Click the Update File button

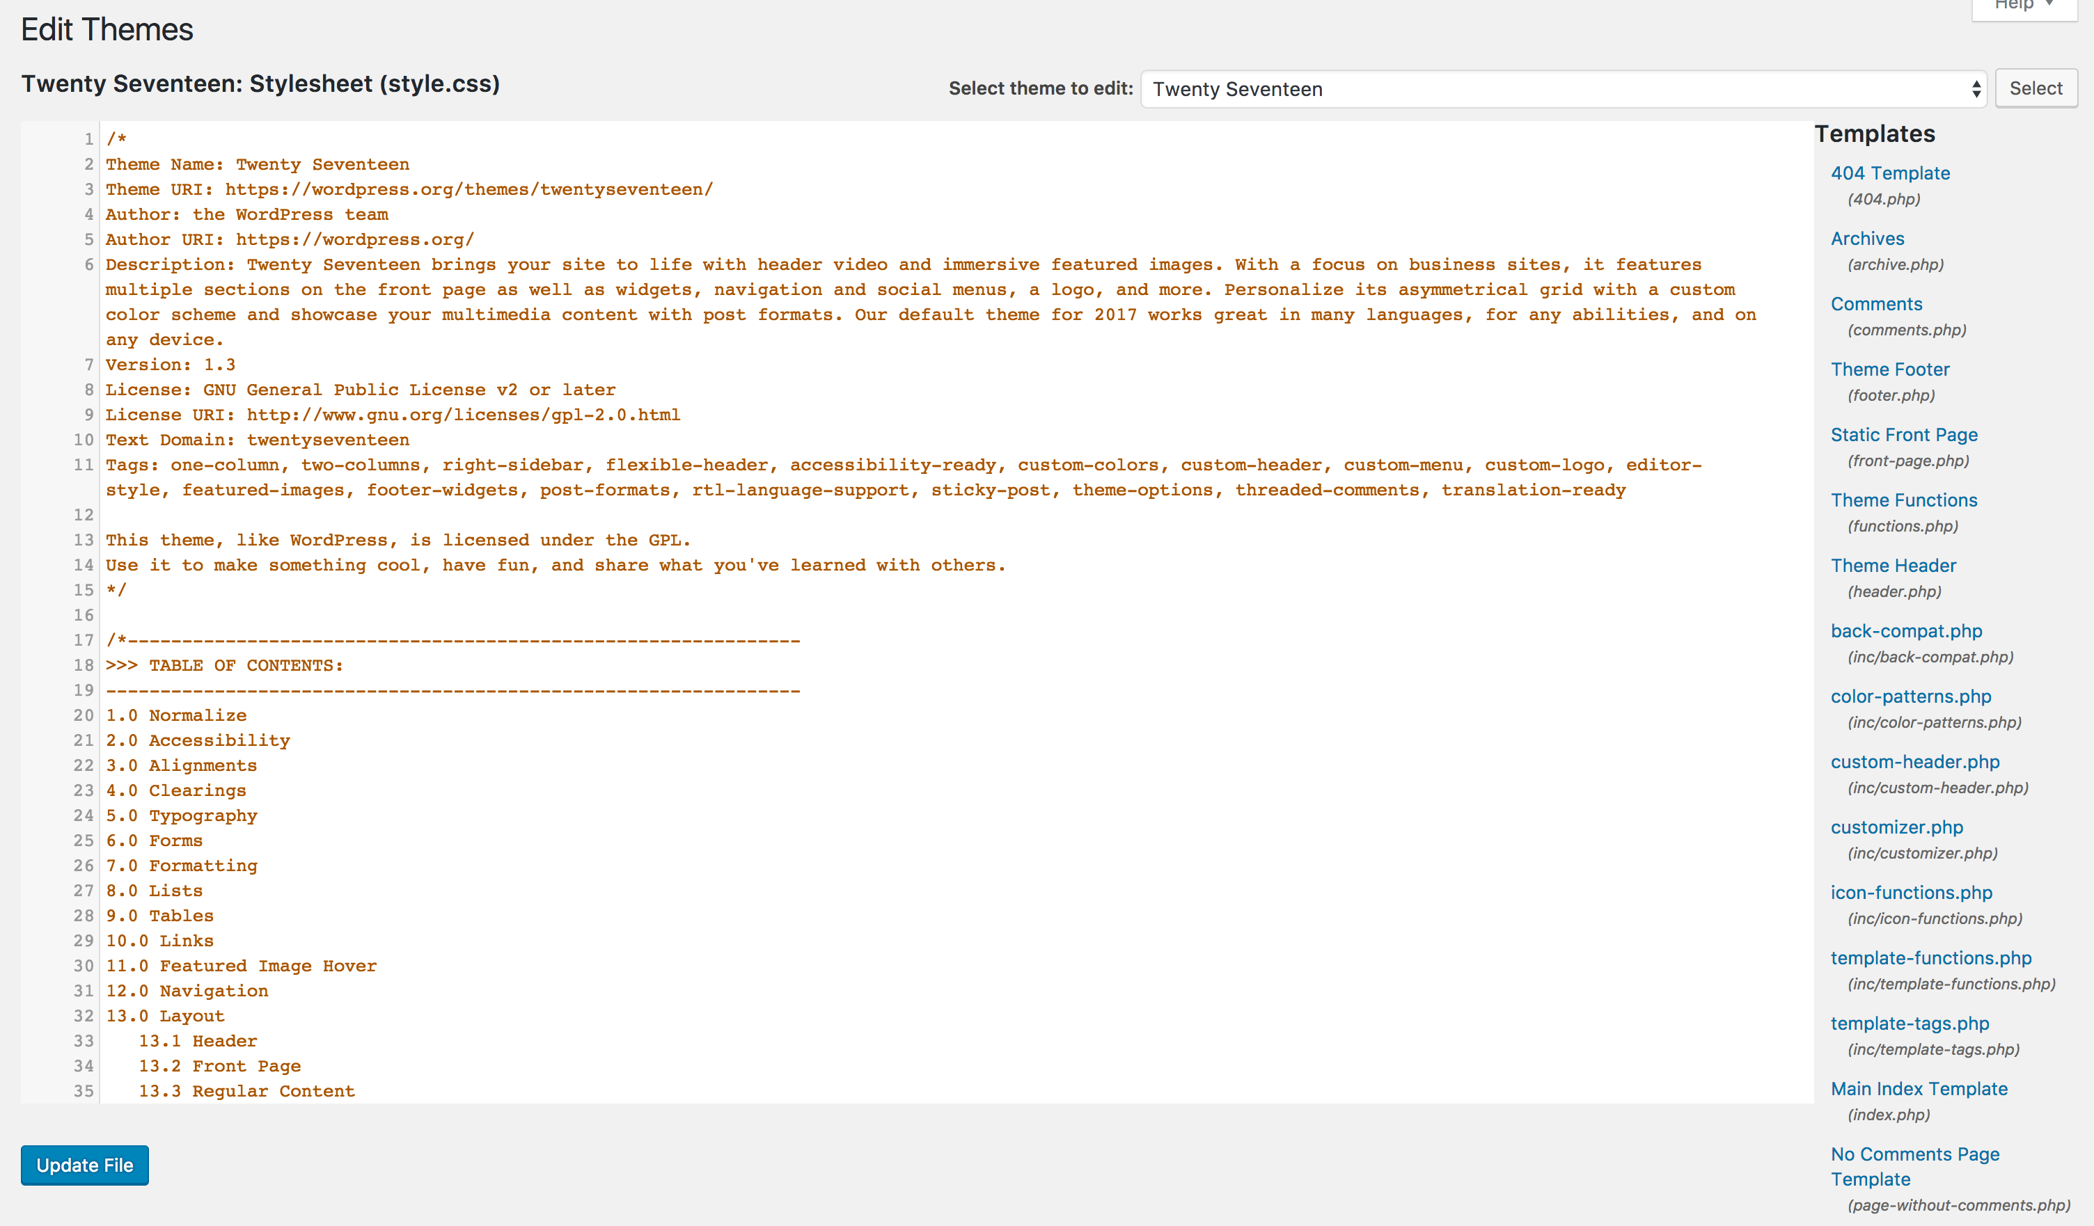tap(85, 1165)
